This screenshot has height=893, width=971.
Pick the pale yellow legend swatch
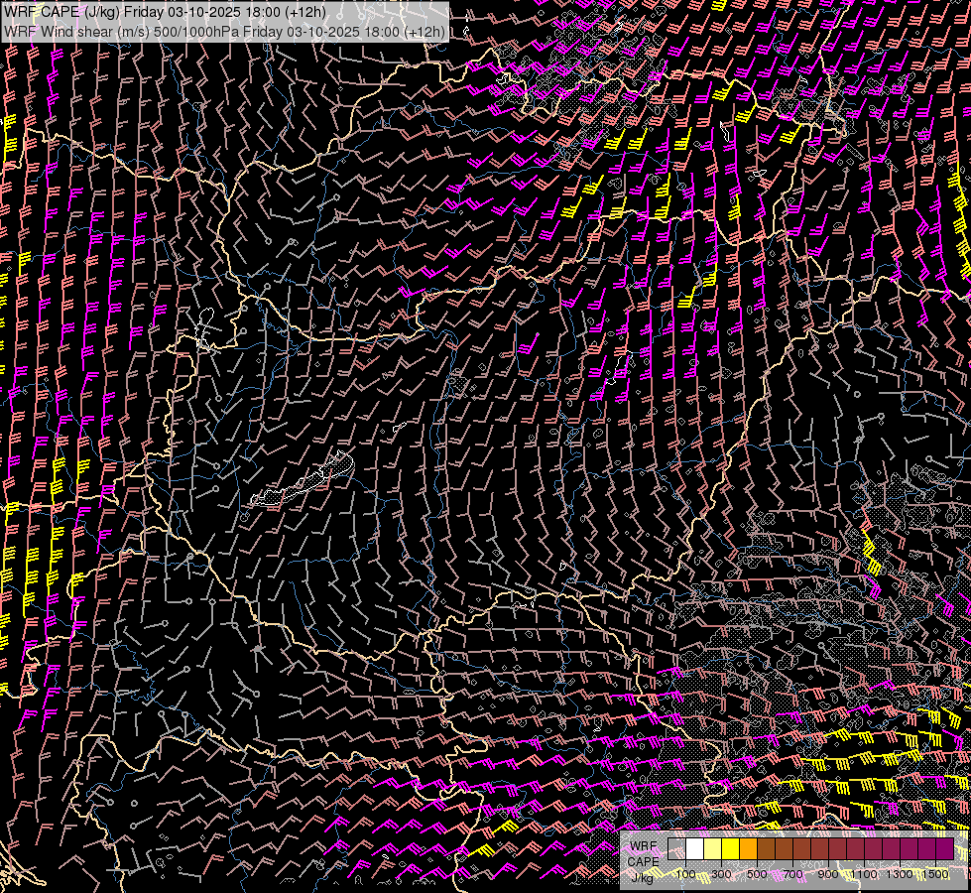713,849
